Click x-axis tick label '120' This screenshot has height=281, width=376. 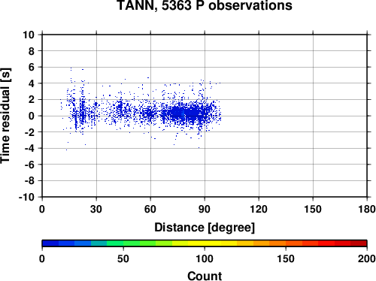pyautogui.click(x=259, y=209)
